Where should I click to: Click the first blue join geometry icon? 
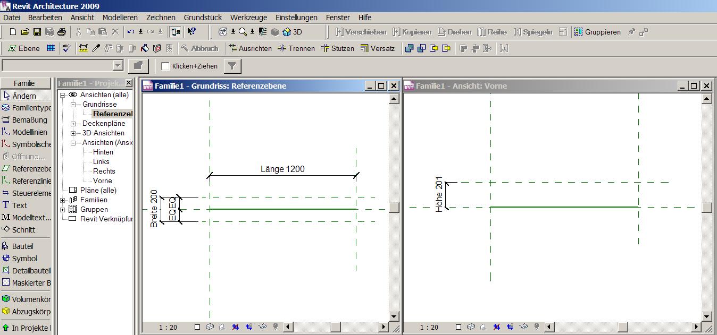click(x=409, y=48)
